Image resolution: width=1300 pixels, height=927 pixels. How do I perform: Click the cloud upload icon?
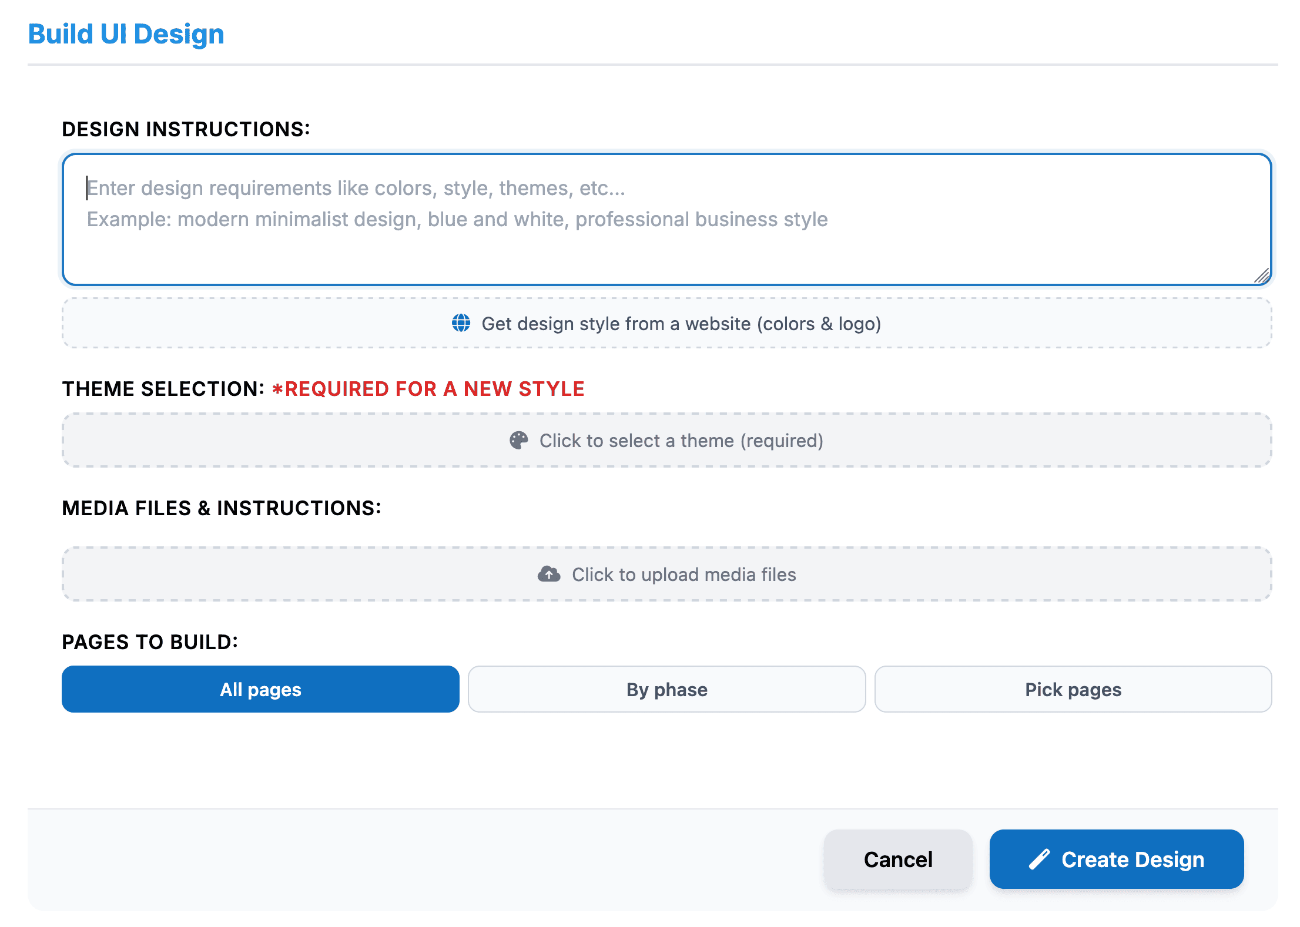(549, 574)
